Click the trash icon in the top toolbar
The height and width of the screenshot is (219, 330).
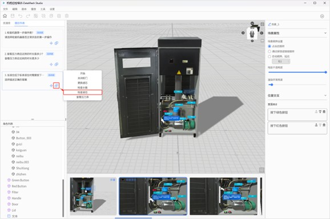67,16
